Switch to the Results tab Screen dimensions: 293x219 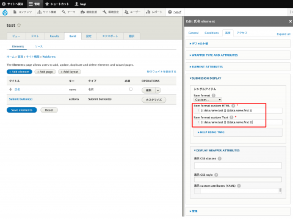pos(54,36)
